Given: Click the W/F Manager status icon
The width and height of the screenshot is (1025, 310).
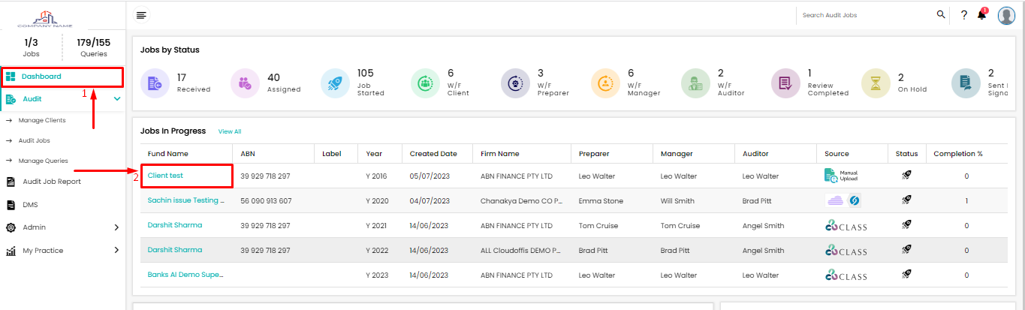Looking at the screenshot, I should coord(606,83).
